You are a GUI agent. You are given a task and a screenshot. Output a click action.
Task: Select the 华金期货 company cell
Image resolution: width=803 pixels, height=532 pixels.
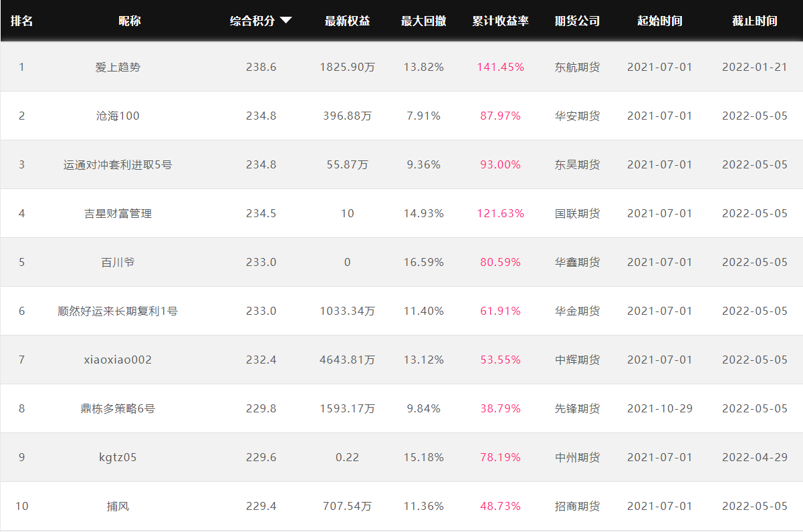pyautogui.click(x=577, y=311)
